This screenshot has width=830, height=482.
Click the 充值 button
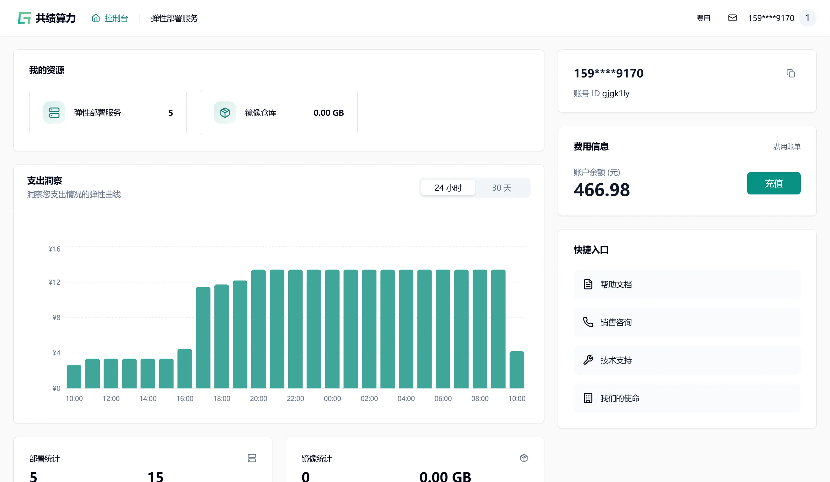pyautogui.click(x=773, y=183)
